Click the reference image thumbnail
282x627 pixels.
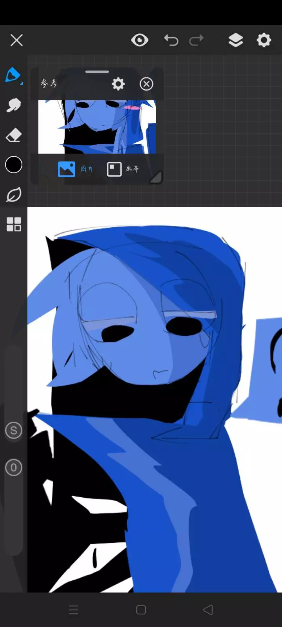pyautogui.click(x=97, y=127)
